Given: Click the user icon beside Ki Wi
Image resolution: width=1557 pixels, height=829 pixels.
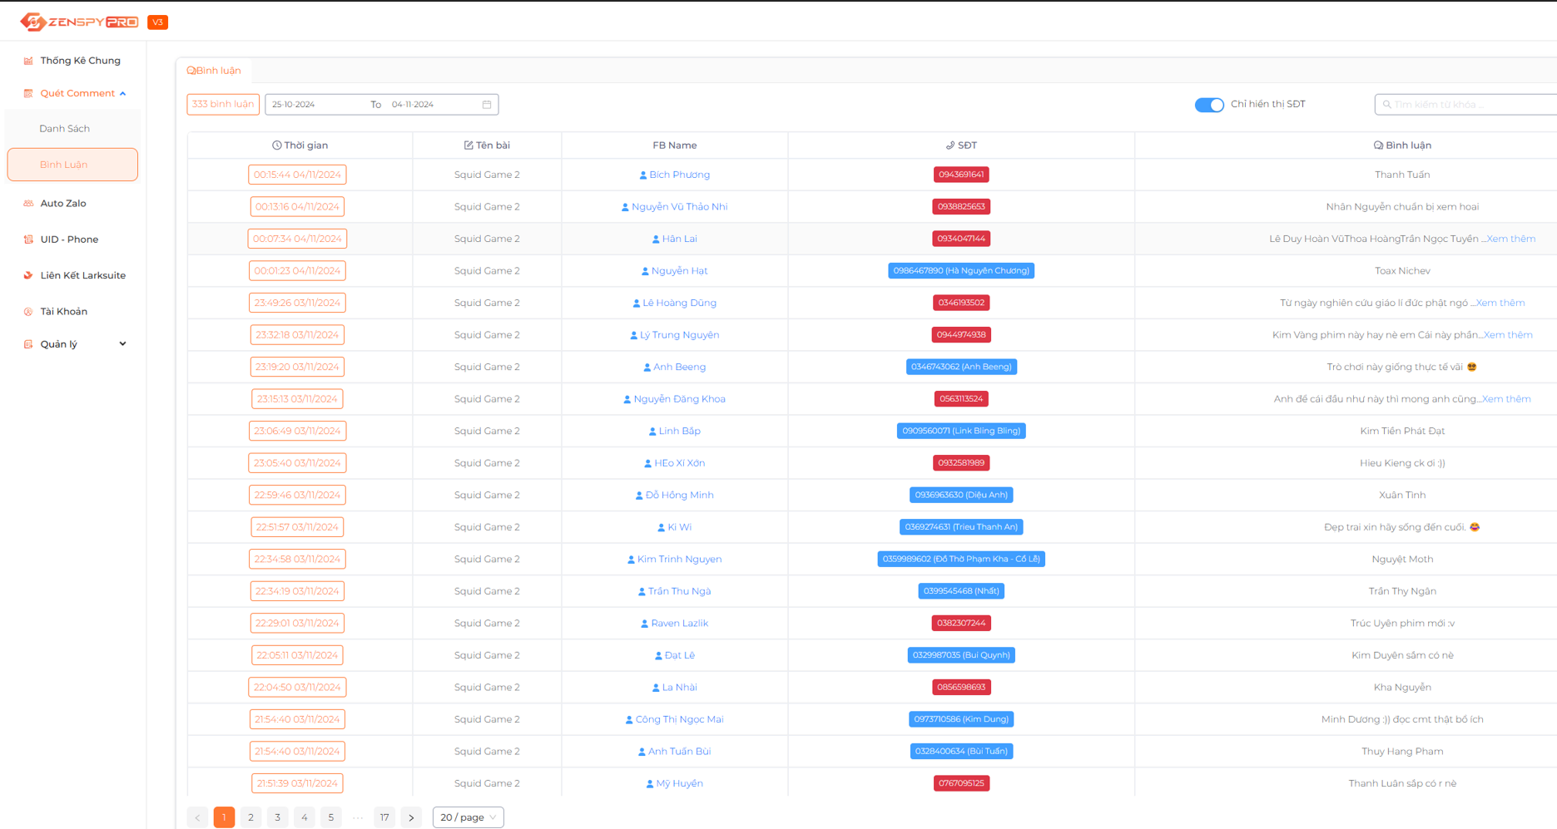Looking at the screenshot, I should (661, 528).
